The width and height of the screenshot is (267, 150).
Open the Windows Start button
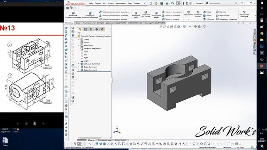(262, 3)
